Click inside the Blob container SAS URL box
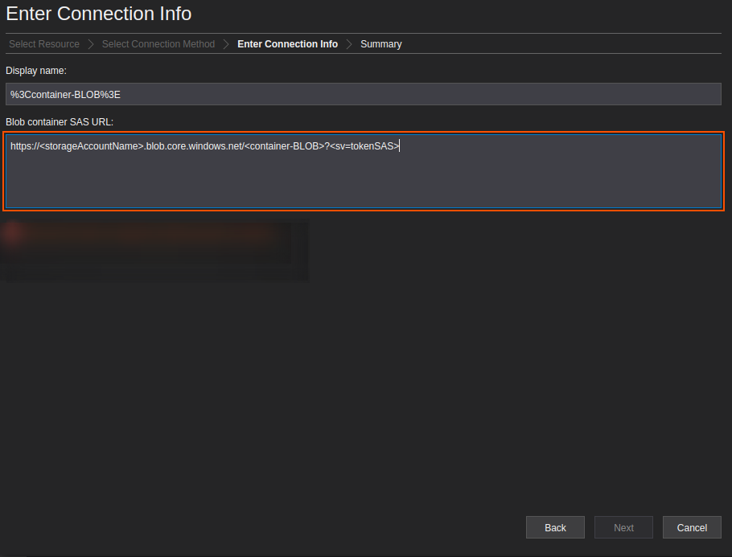The image size is (732, 557). tap(364, 171)
